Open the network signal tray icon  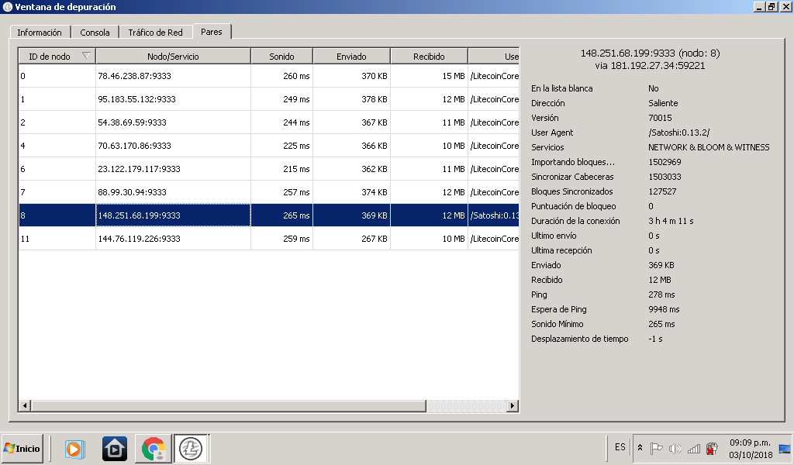click(694, 448)
